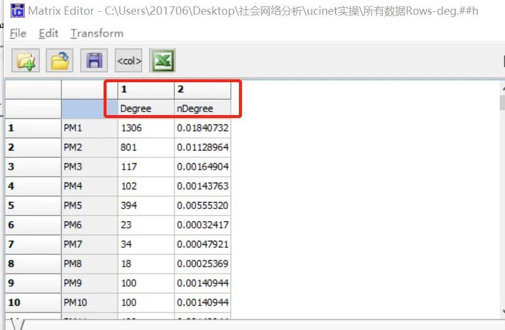The height and width of the screenshot is (330, 505).
Task: Click nDegree cell 0.00143763
Action: click(x=202, y=186)
